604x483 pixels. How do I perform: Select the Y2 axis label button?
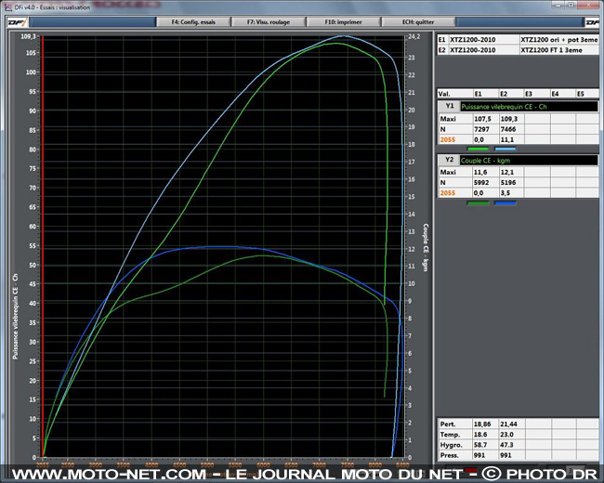pos(448,160)
